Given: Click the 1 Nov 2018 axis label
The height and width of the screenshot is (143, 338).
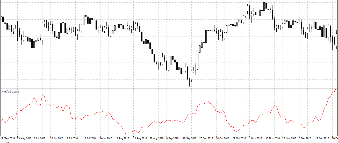Looking at the screenshot, I should (255, 138).
